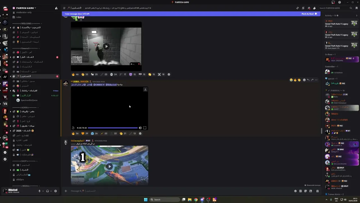Collapse the WELCOME category
The height and width of the screenshot is (203, 360).
click(x=27, y=23)
